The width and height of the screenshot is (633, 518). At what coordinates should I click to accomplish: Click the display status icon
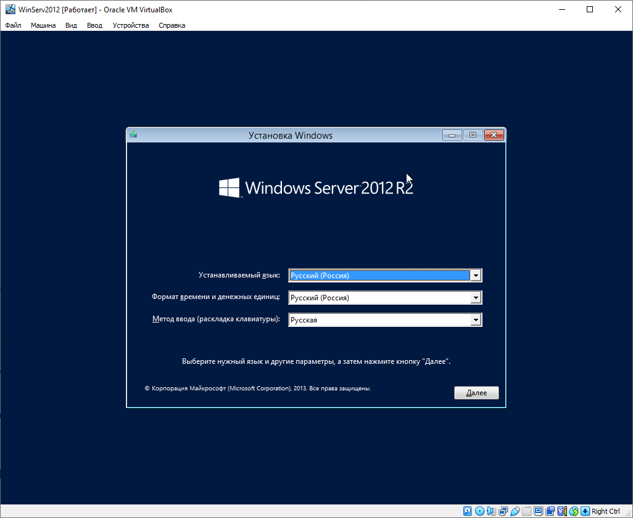538,511
